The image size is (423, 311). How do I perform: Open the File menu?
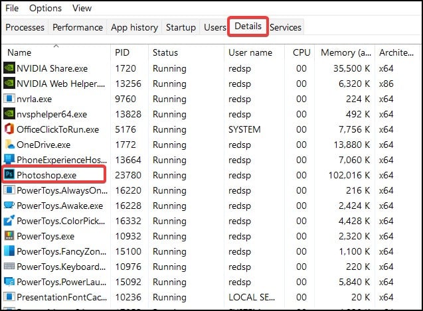(12, 8)
